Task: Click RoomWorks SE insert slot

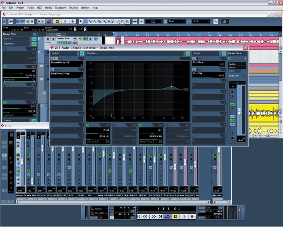Action: [x=67, y=64]
